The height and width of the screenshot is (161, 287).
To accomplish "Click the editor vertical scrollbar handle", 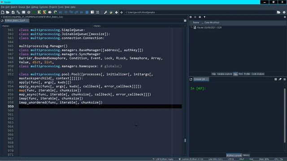I will [185, 140].
